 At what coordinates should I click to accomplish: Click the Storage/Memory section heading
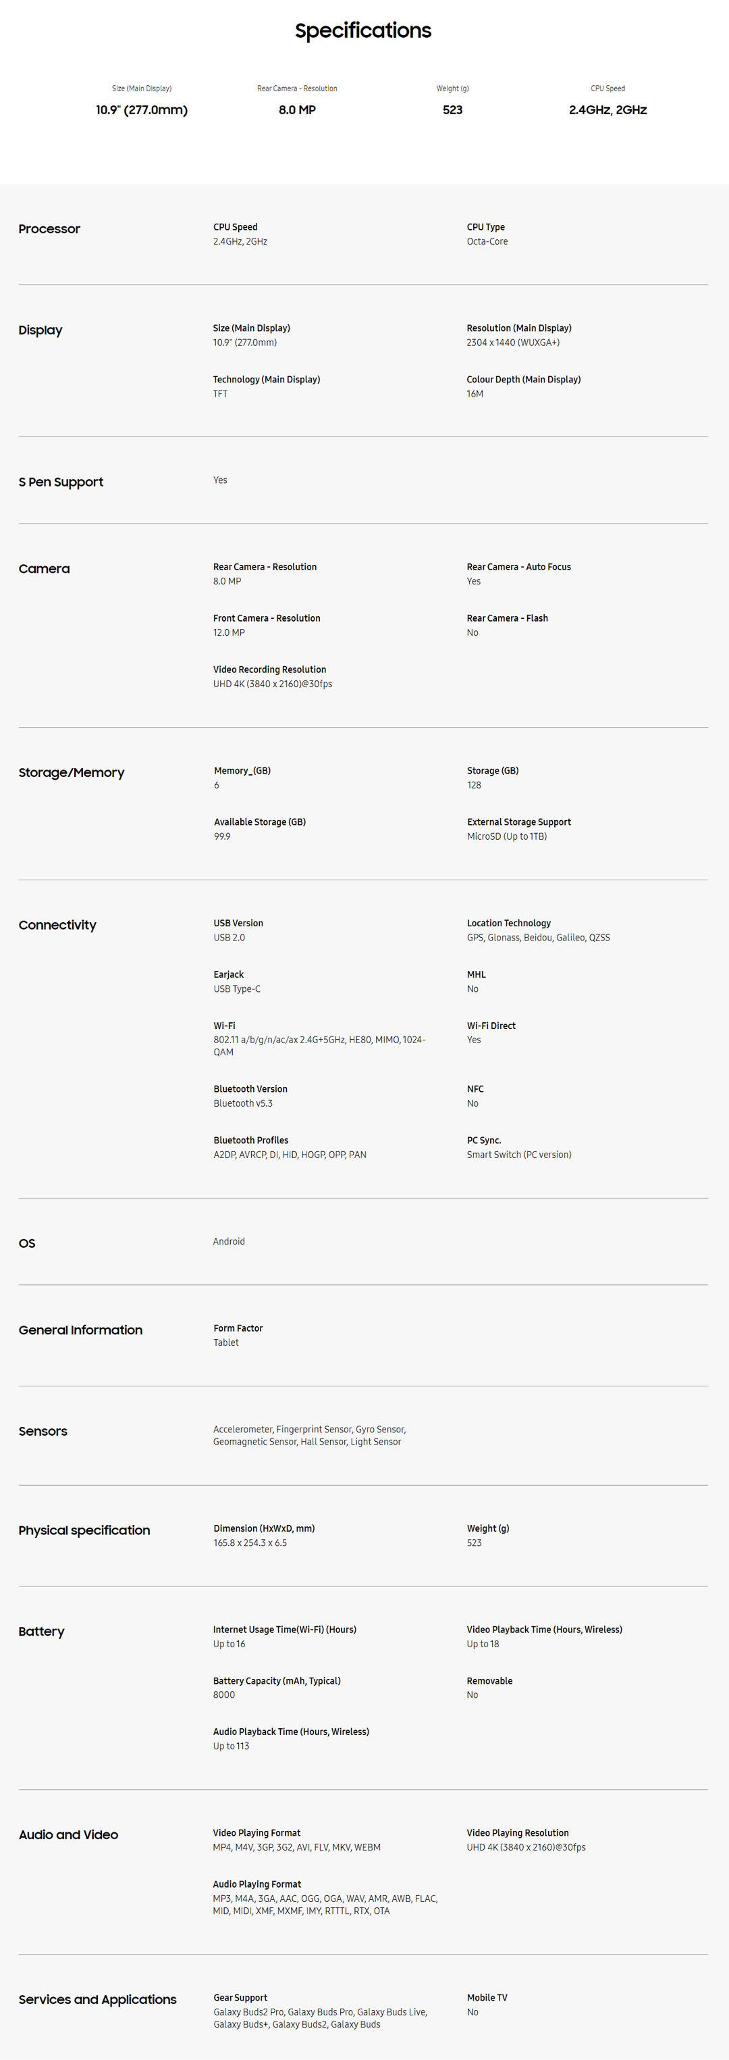[x=71, y=772]
